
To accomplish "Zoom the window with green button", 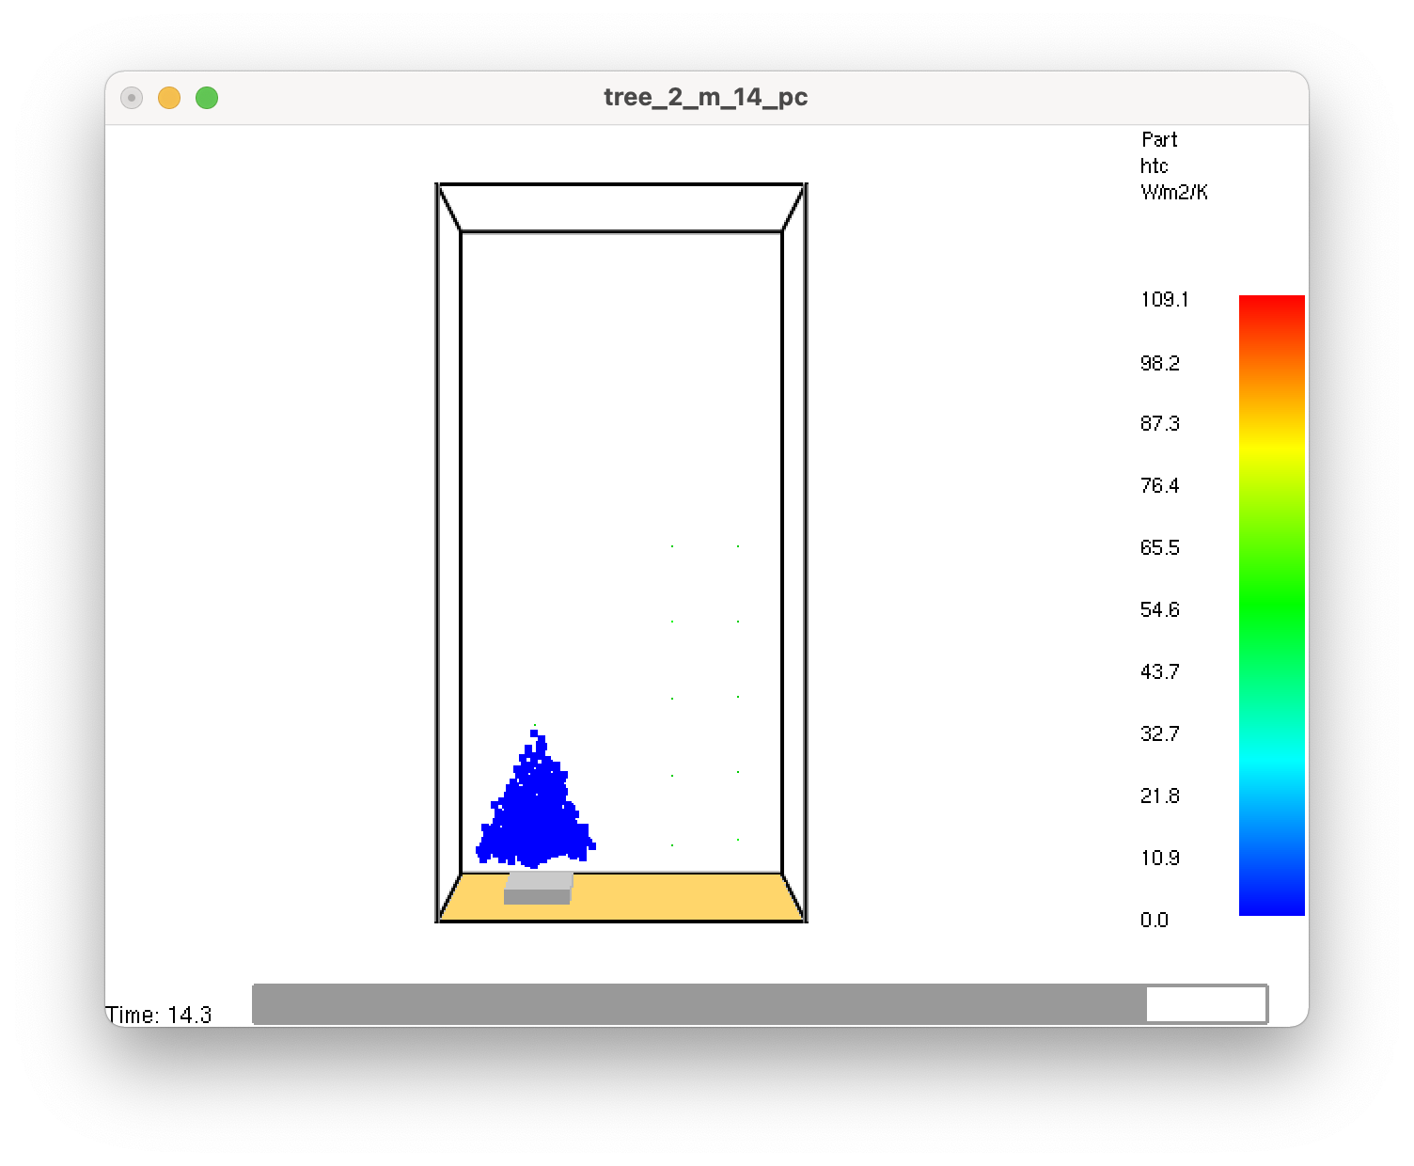I will (x=207, y=98).
